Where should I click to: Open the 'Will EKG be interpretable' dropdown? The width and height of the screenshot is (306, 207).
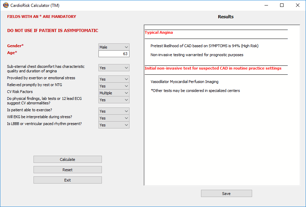pos(114,118)
